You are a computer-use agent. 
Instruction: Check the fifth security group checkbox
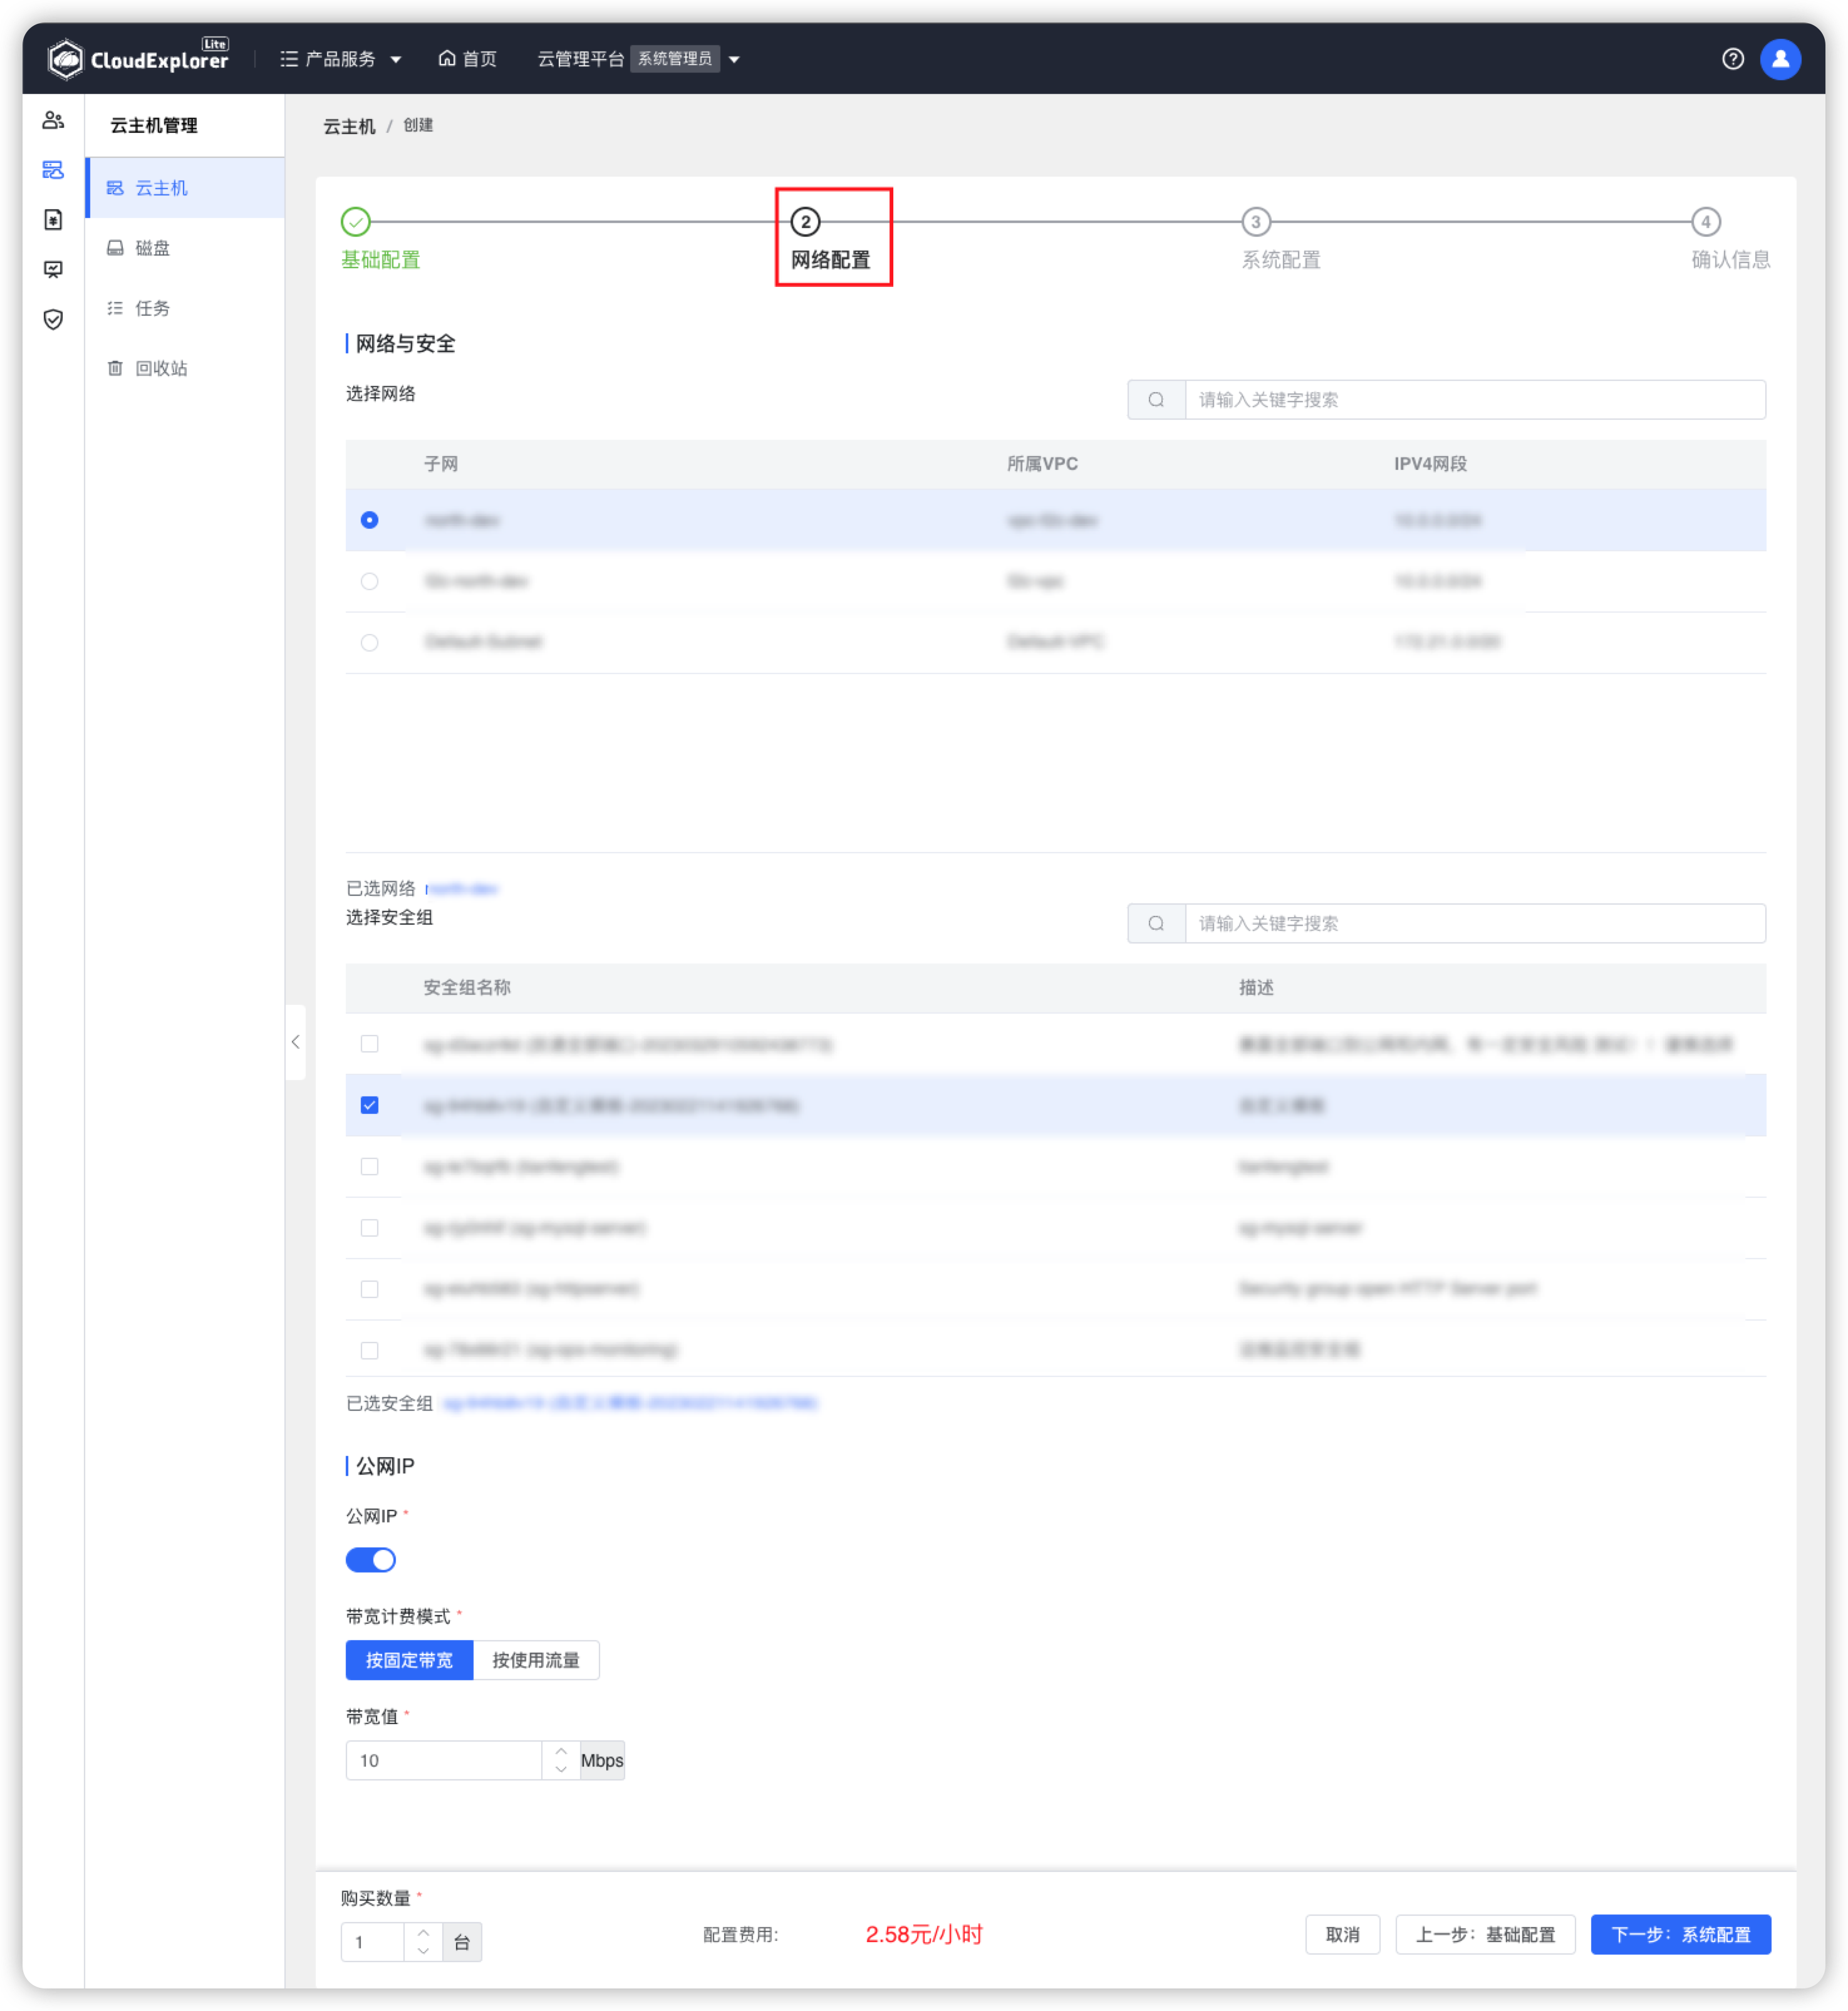click(369, 1289)
